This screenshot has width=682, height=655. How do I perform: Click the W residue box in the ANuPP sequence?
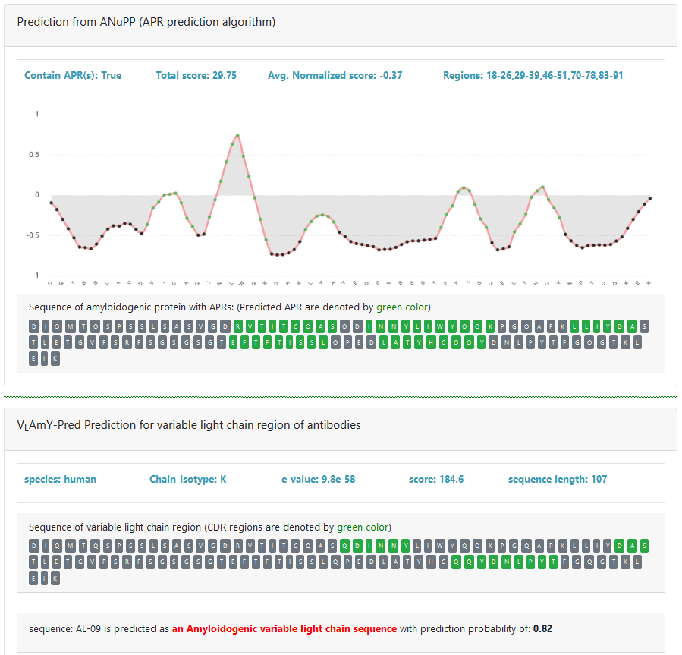(440, 326)
